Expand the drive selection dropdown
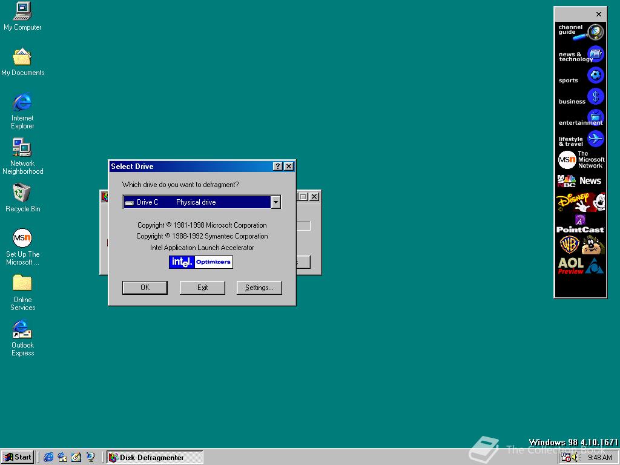 (275, 202)
